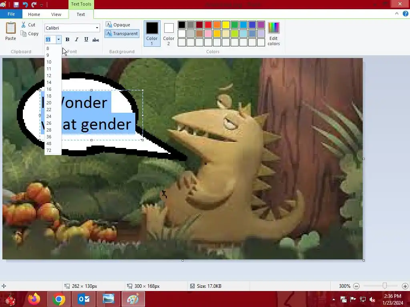Screen dimensions: 410x307
Task: Choose font size 36 from list
Action: coord(53,137)
